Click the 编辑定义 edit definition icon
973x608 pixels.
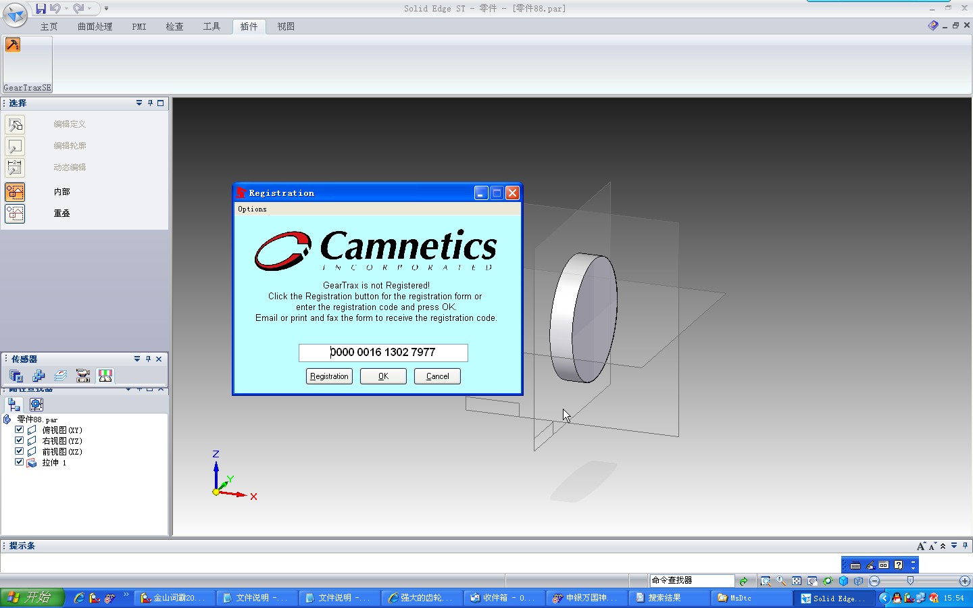(x=15, y=124)
